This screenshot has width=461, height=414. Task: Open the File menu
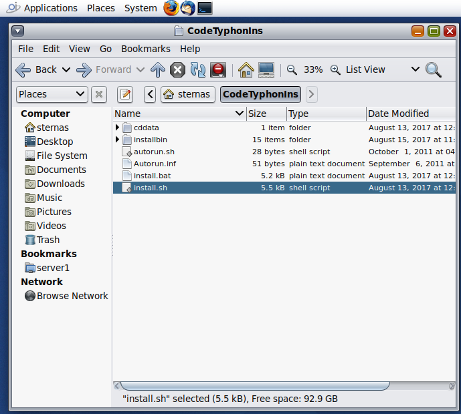pos(25,49)
